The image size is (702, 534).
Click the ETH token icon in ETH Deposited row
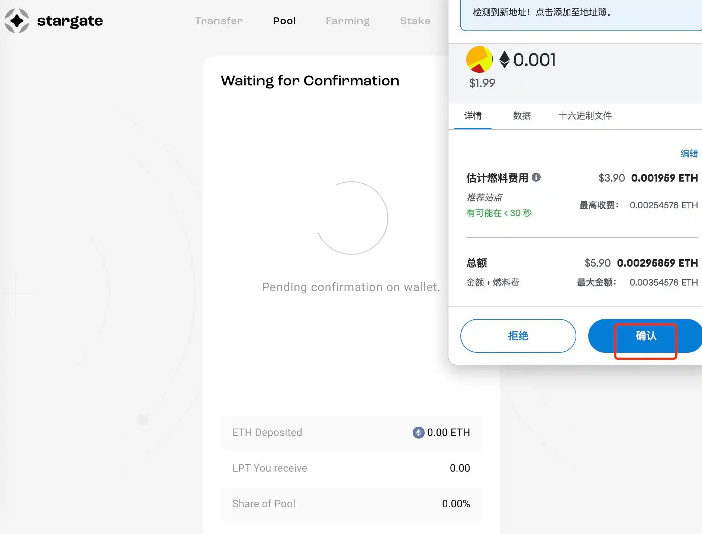[x=418, y=432]
